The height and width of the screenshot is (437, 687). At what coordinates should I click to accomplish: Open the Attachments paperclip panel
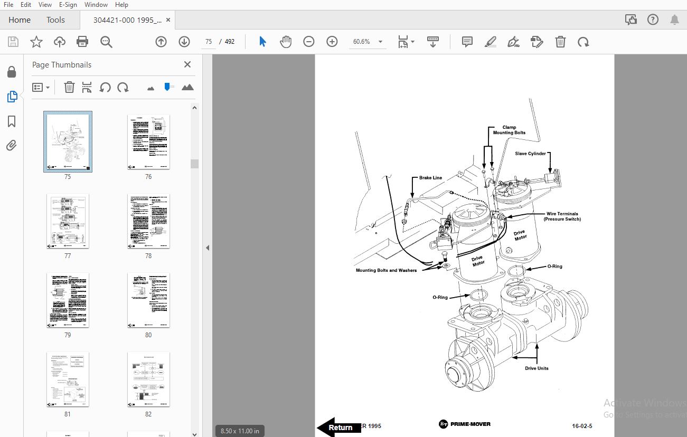pyautogui.click(x=12, y=146)
